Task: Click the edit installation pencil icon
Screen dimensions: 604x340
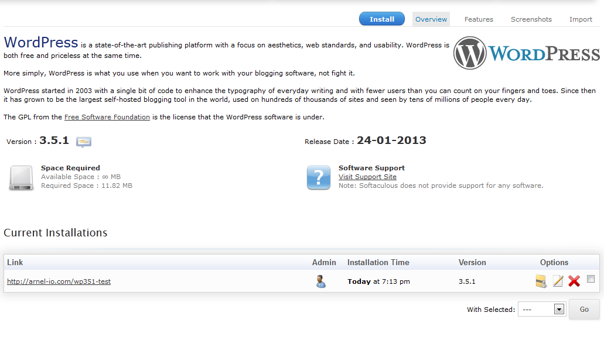Action: [x=558, y=281]
